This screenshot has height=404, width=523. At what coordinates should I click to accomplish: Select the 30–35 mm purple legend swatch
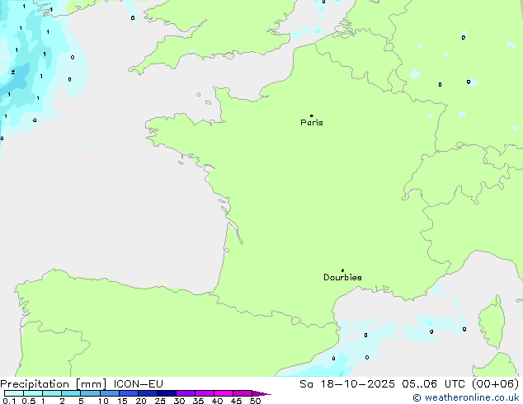tap(186, 393)
